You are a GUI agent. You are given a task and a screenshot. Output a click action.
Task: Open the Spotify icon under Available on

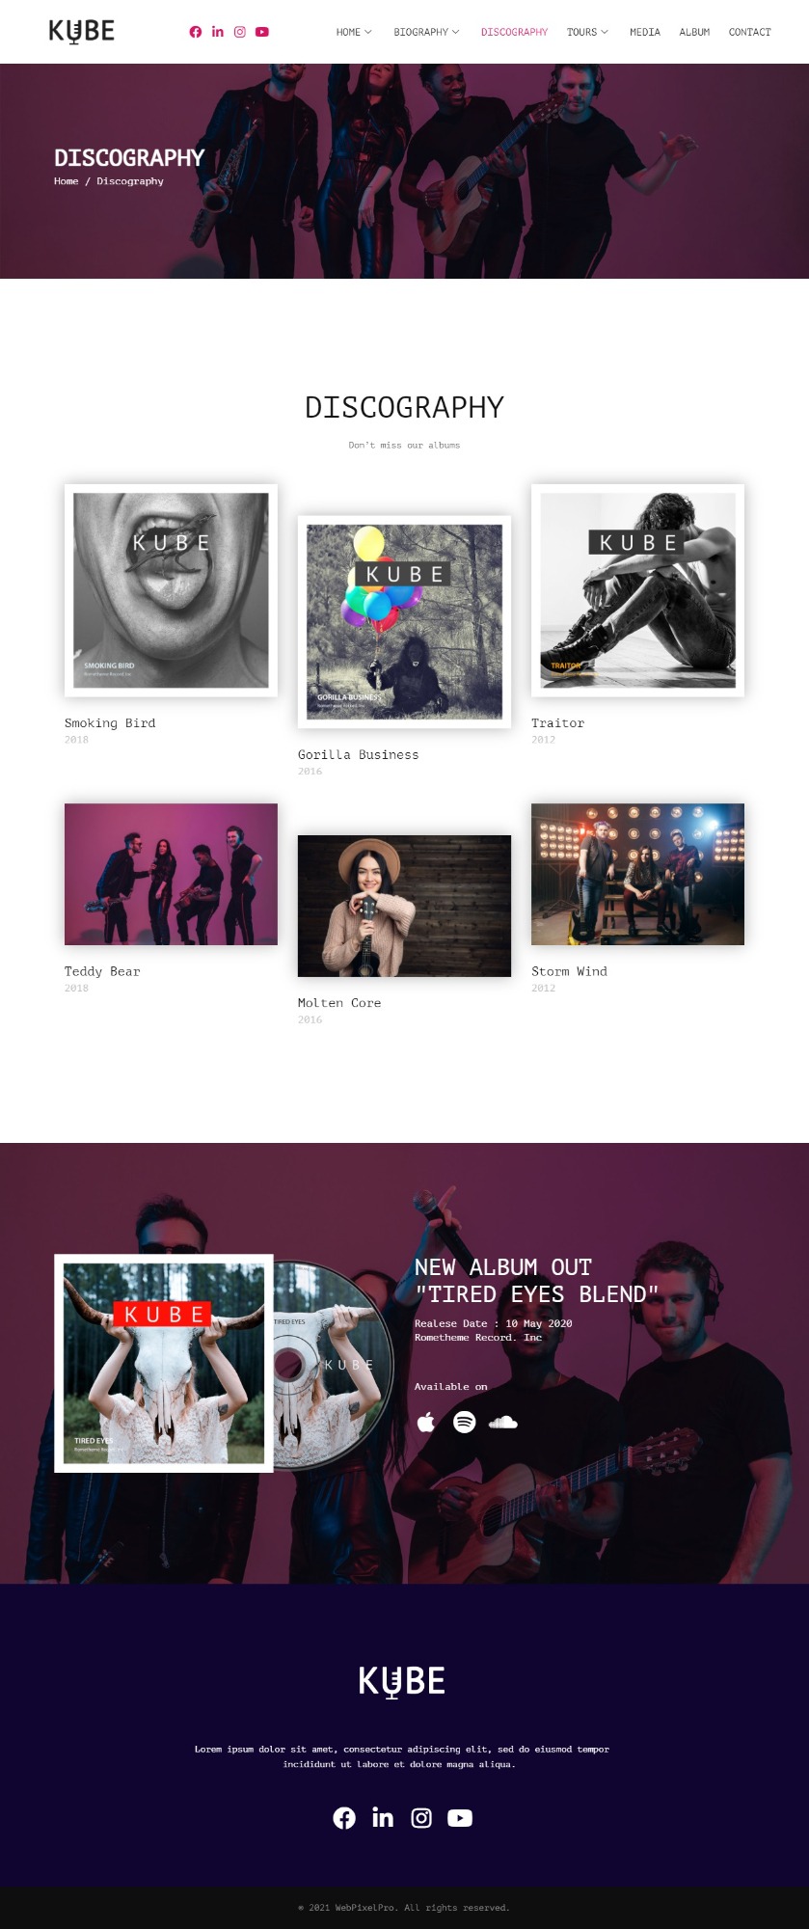(465, 1422)
